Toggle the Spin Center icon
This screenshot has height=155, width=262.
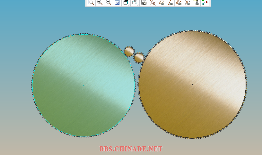pyautogui.click(x=205, y=3)
